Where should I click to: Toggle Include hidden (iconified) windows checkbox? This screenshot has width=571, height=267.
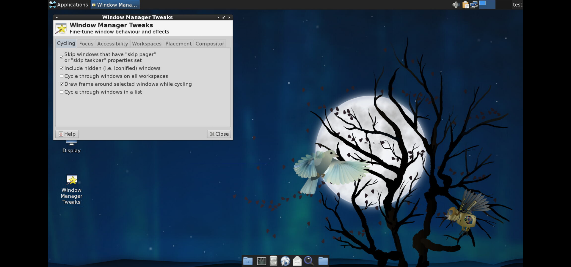pos(62,68)
